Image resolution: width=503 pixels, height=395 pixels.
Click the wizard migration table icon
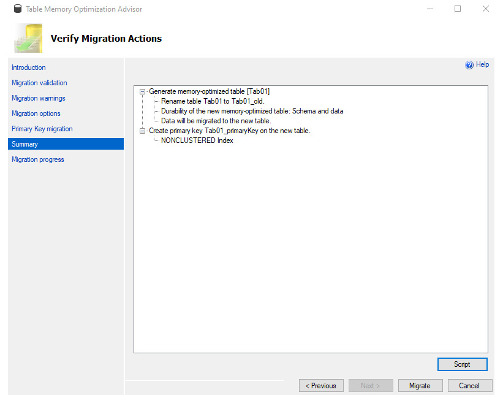(x=28, y=38)
